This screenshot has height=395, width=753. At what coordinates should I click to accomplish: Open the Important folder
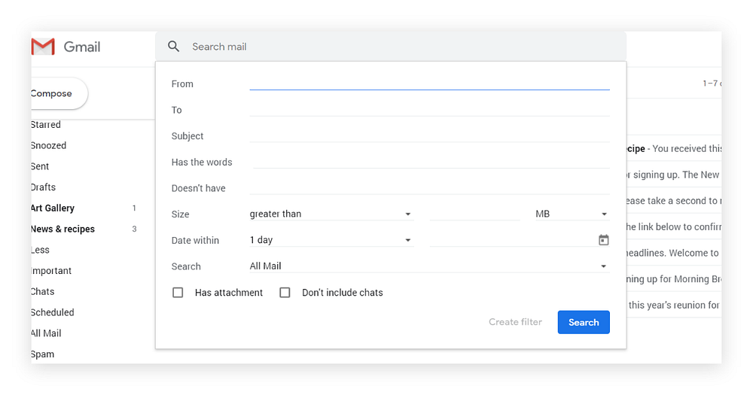click(51, 271)
